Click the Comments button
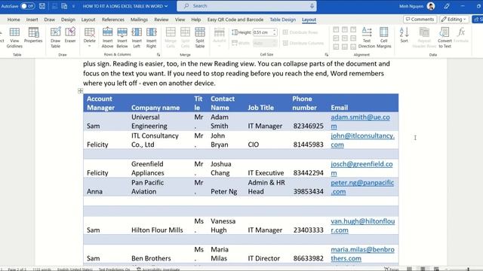This screenshot has height=271, width=483. click(420, 19)
